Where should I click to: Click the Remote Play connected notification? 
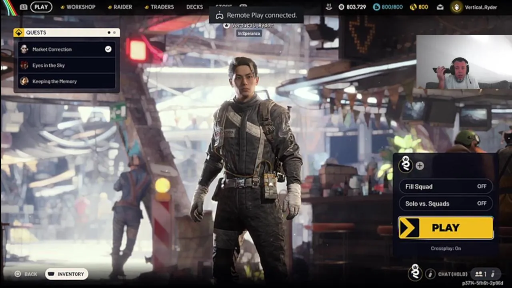point(256,15)
